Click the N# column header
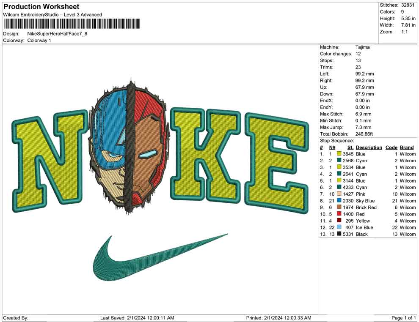 click(332, 147)
